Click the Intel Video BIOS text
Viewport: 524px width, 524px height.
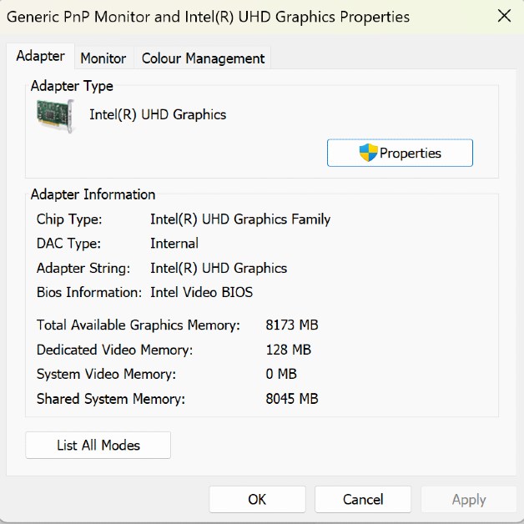click(x=201, y=292)
